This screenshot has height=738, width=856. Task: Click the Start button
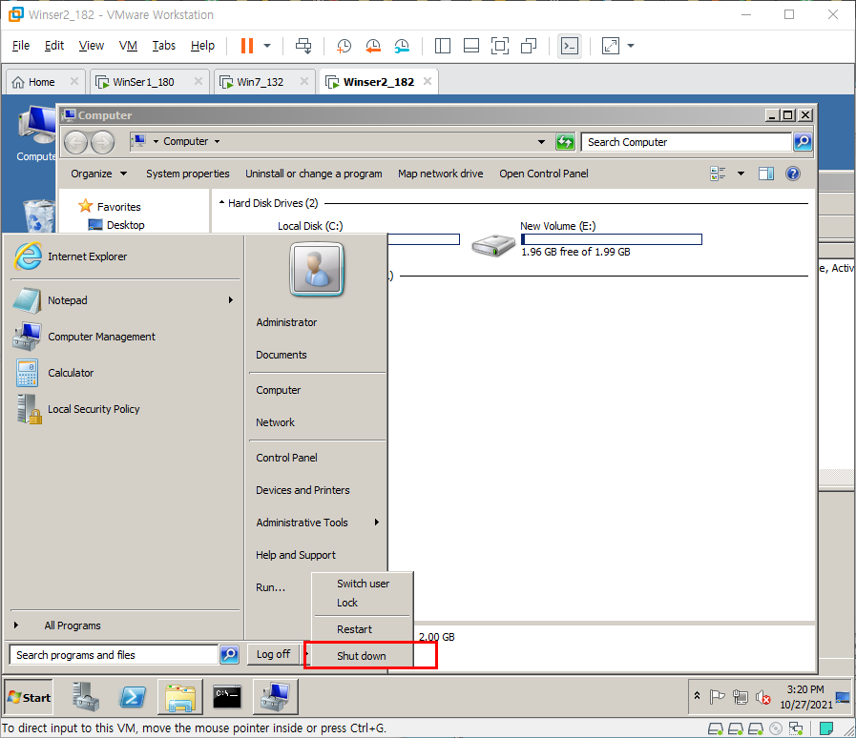(30, 697)
